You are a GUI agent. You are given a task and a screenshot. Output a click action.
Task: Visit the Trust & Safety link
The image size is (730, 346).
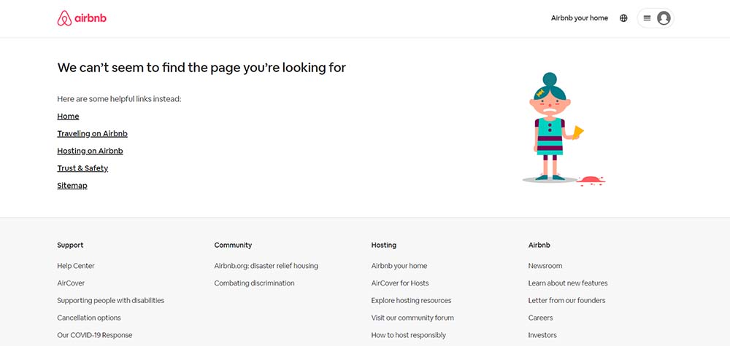pyautogui.click(x=82, y=168)
